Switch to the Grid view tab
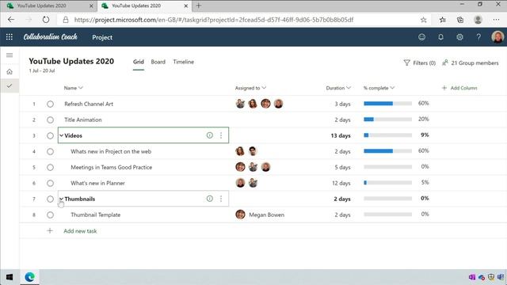The height and width of the screenshot is (285, 507). 139,62
